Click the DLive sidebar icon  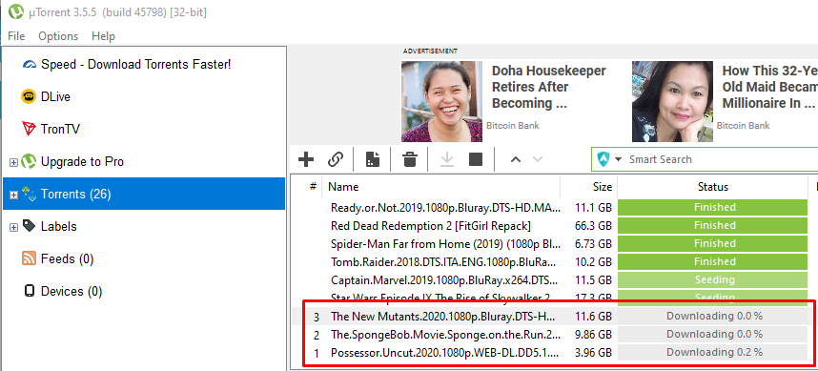point(29,97)
